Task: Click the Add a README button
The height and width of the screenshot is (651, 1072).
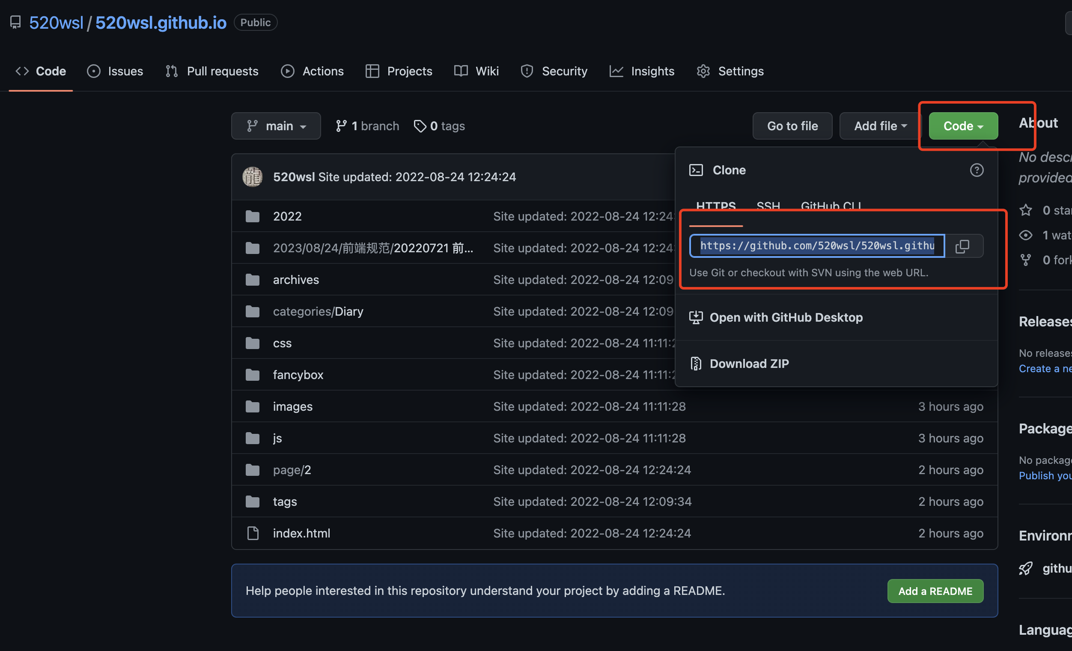Action: tap(935, 591)
